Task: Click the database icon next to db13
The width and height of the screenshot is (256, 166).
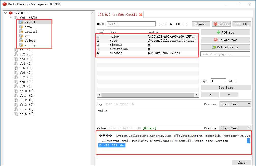Action: point(16,104)
